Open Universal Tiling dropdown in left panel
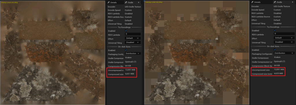296x105 pixels. (x=132, y=42)
